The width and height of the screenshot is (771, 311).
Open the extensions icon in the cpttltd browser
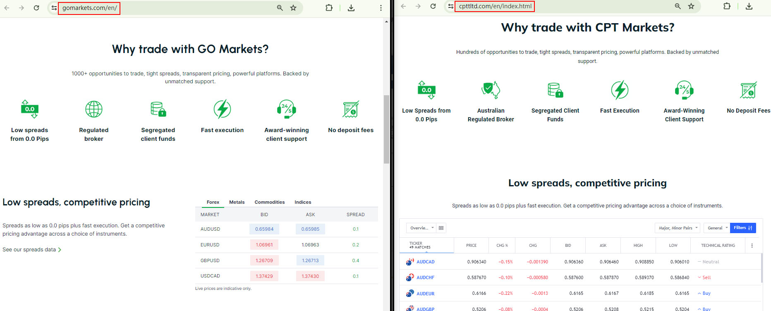[x=727, y=6]
